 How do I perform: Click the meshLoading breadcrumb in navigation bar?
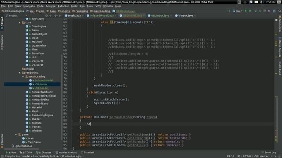[100, 11]
